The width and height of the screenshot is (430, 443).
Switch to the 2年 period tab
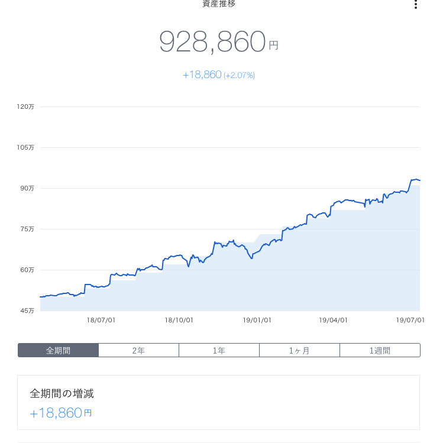tap(138, 350)
